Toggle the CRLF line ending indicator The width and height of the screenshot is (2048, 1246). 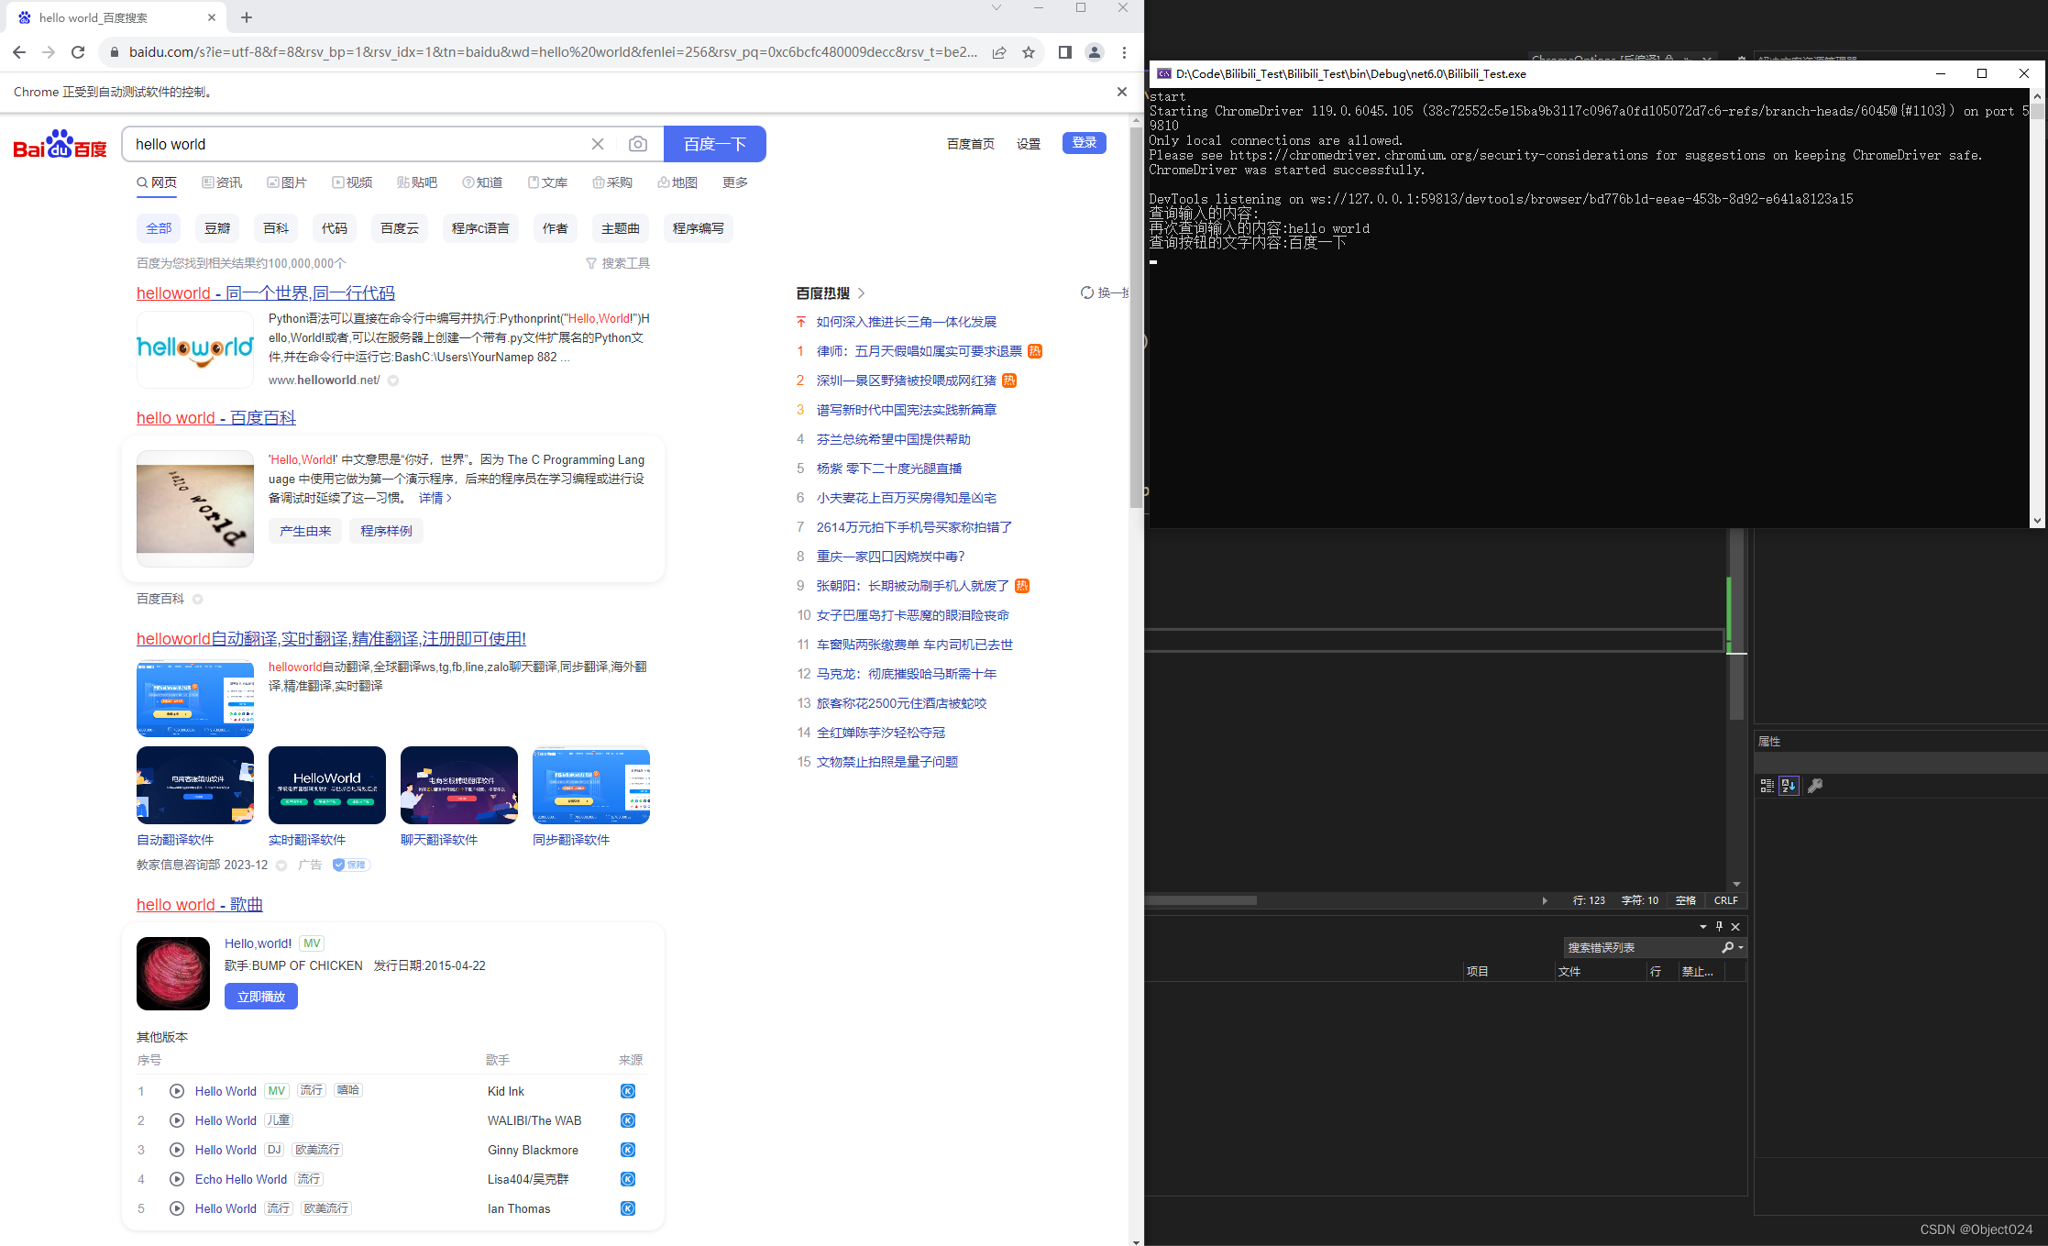[x=1725, y=900]
